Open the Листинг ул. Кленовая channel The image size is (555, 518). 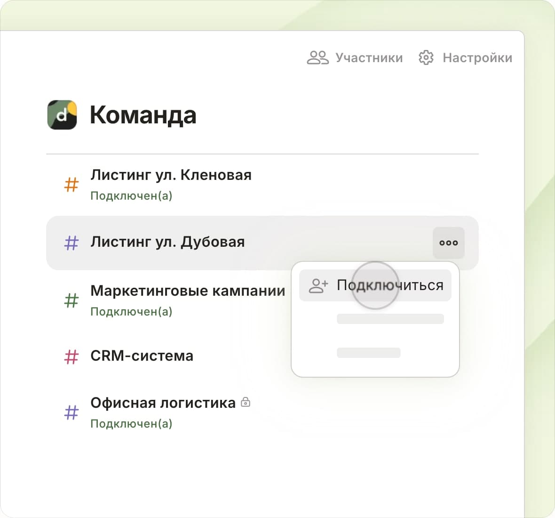coord(171,175)
